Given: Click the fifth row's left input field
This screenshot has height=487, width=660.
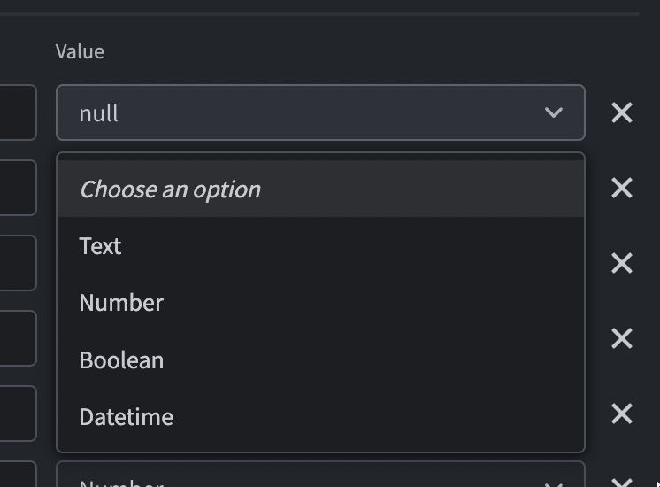Looking at the screenshot, I should coord(17,414).
